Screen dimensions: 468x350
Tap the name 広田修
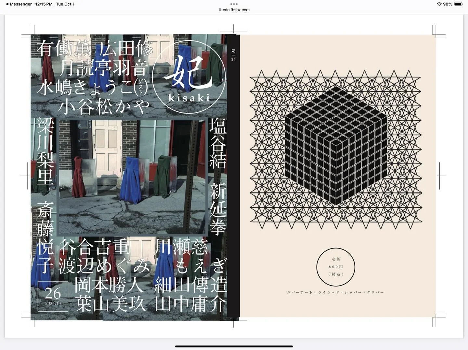click(x=126, y=49)
